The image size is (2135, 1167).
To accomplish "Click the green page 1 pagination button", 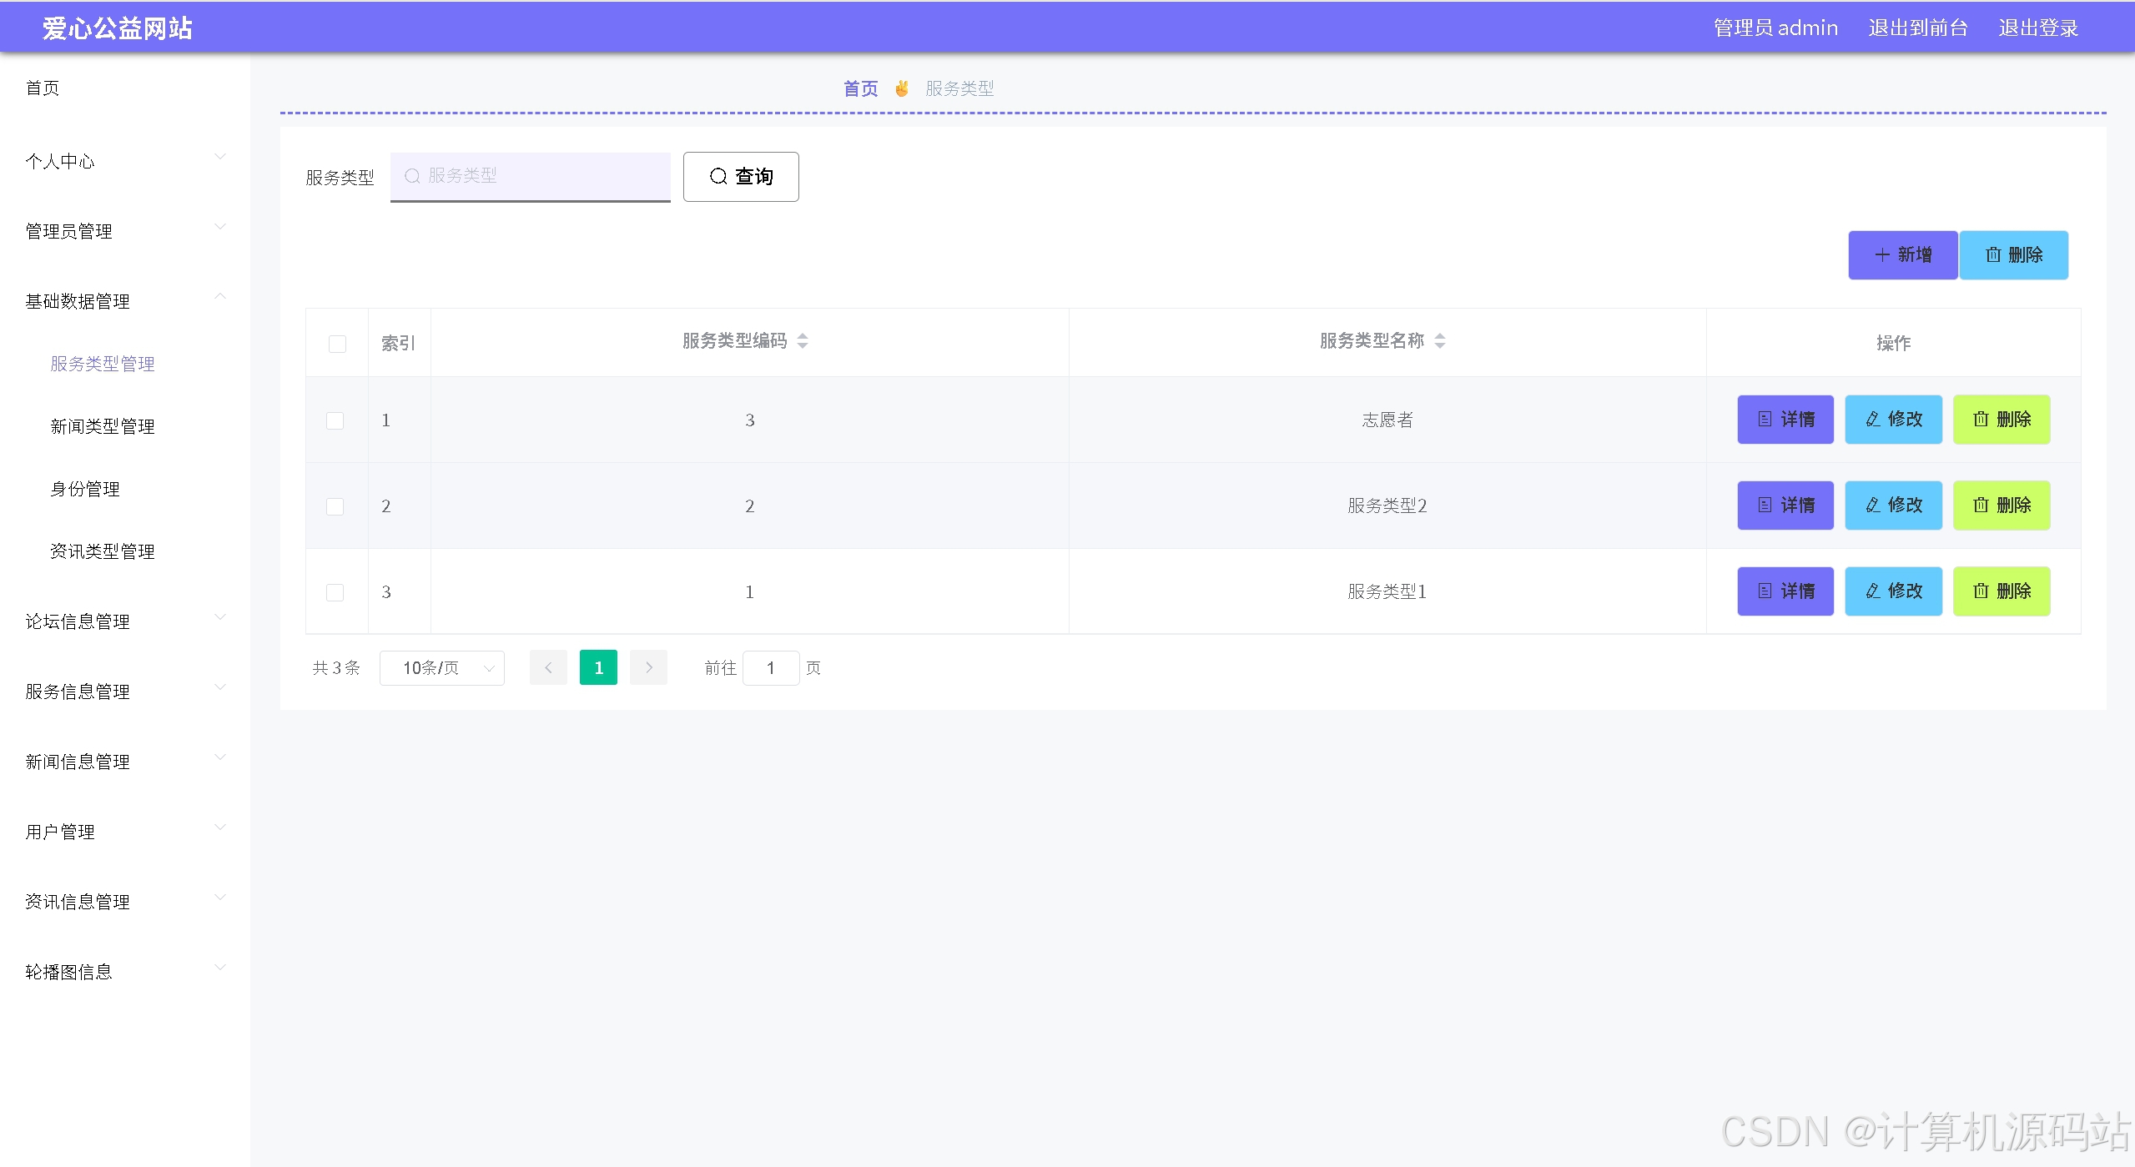I will pyautogui.click(x=597, y=667).
